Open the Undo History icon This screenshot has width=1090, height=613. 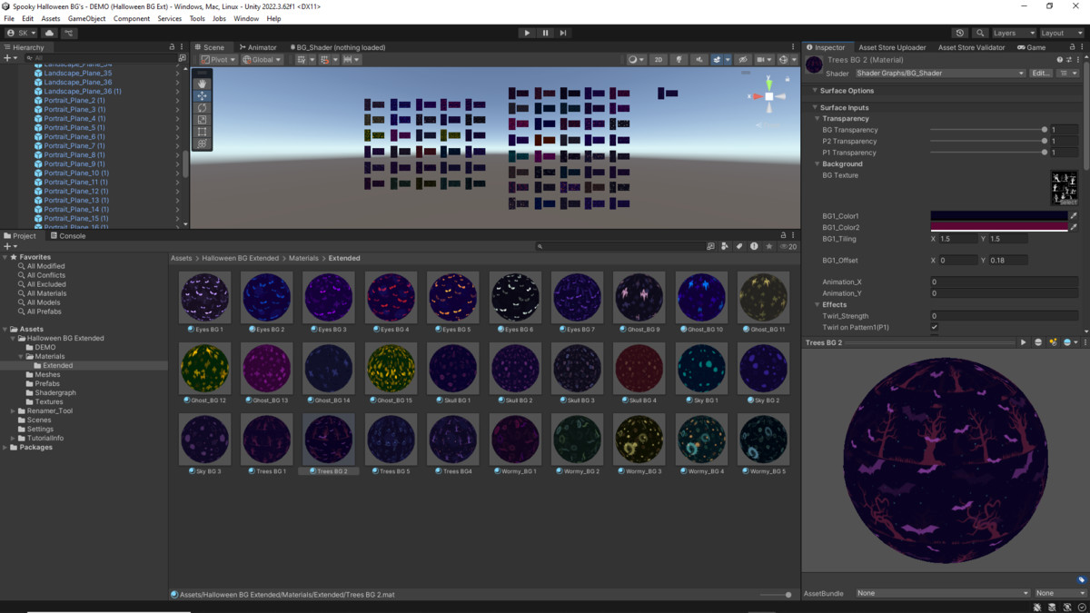(960, 33)
